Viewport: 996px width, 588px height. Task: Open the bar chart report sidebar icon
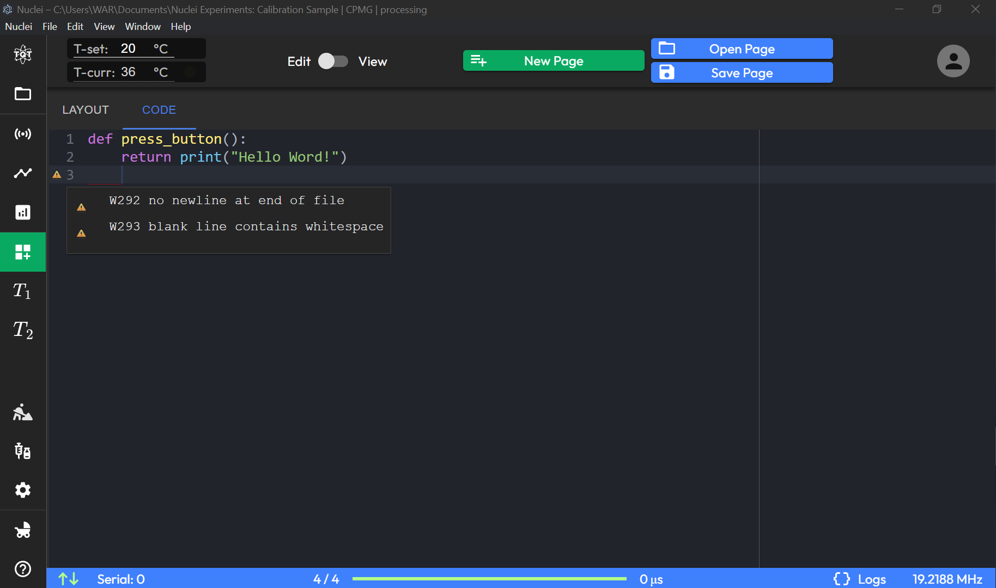click(23, 212)
